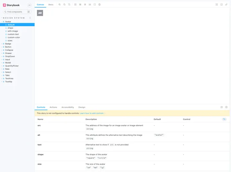
Task: Follow the Learn how to add controls link
Action: coord(92,113)
